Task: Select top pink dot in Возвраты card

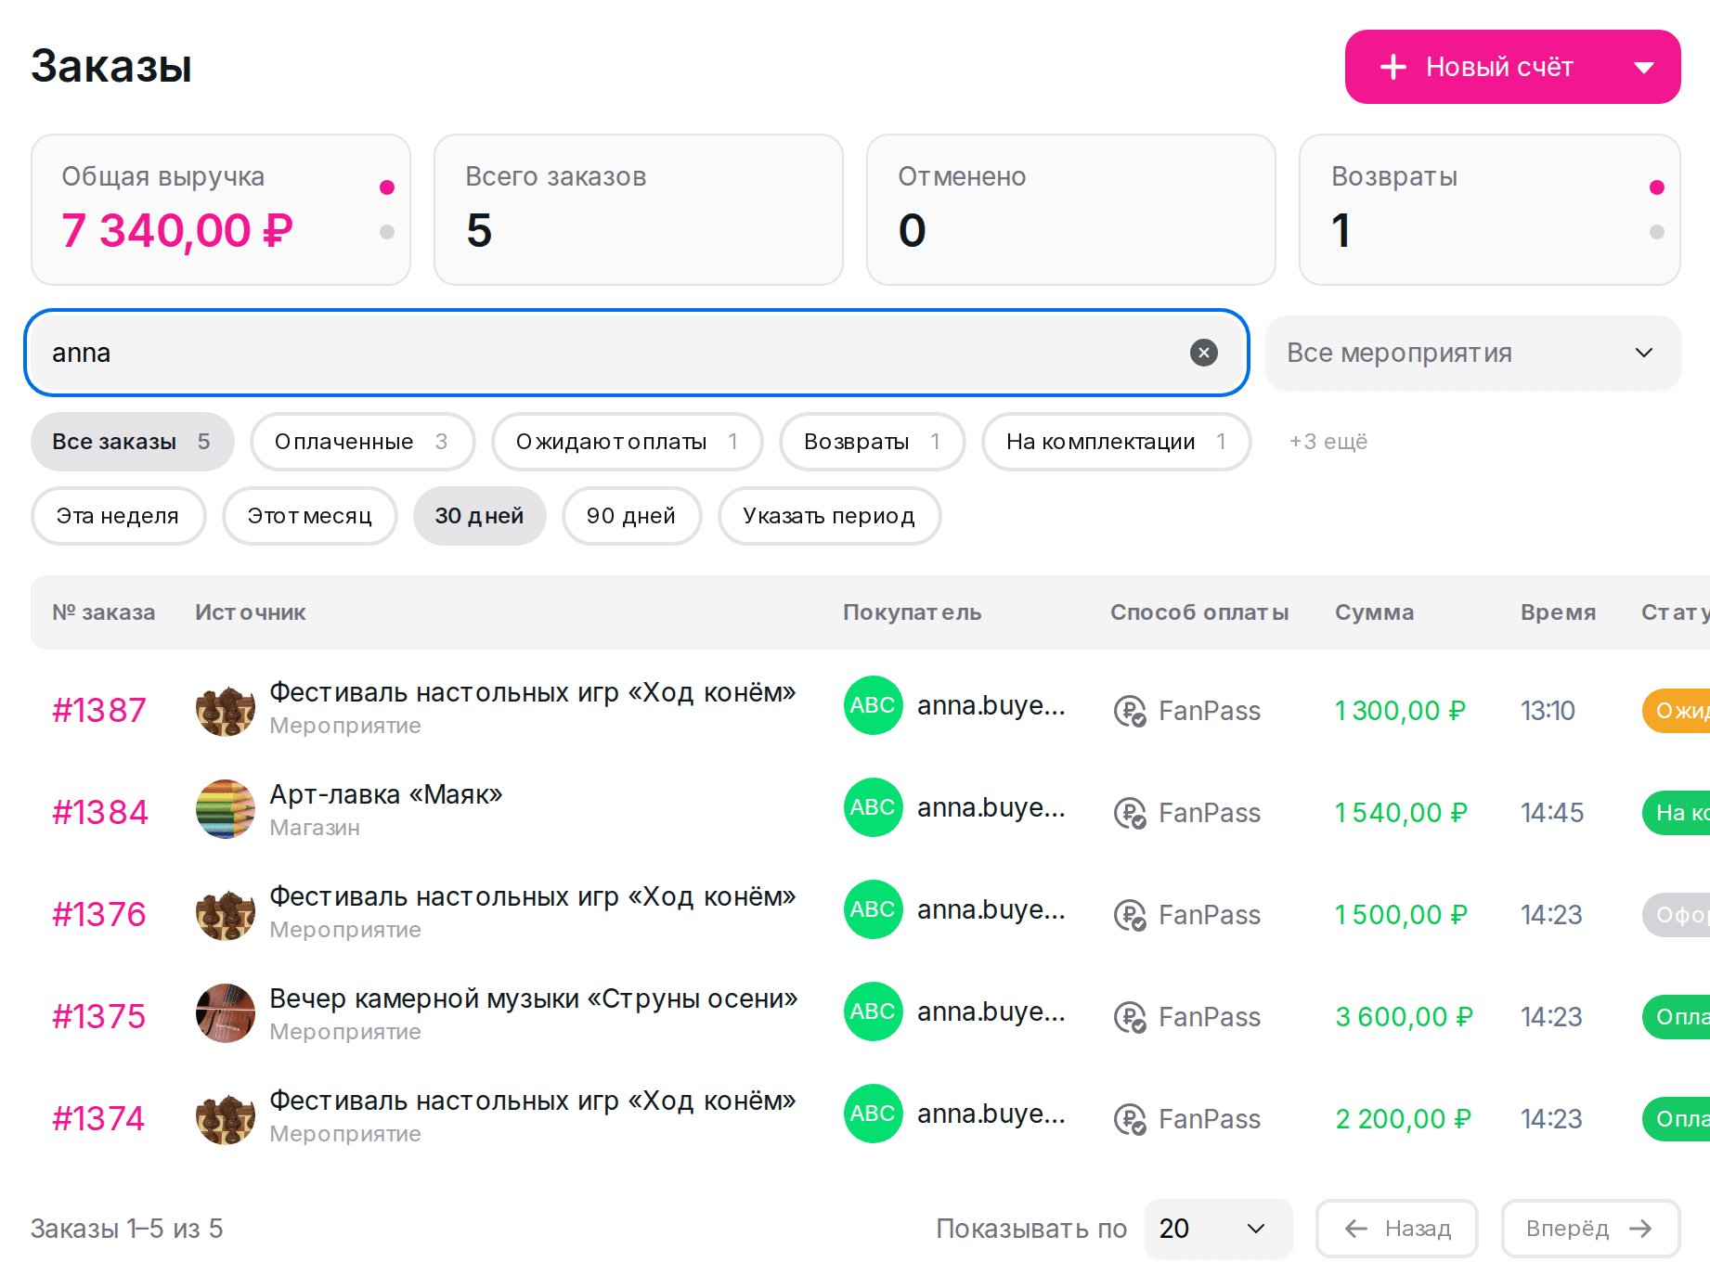Action: click(x=1656, y=187)
